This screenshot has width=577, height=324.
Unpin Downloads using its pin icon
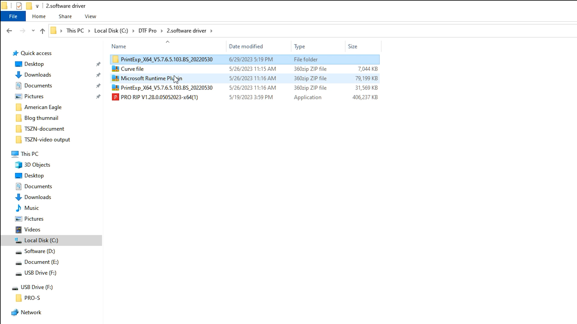[x=98, y=75]
